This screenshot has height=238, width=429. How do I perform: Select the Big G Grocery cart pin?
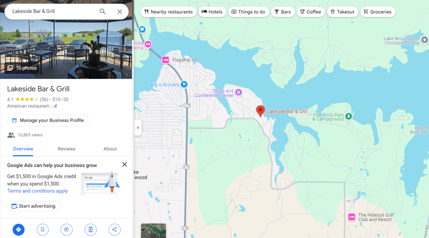[184, 85]
